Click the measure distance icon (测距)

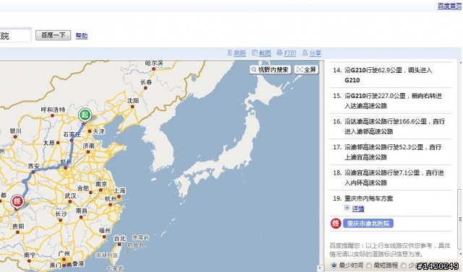[x=230, y=53]
